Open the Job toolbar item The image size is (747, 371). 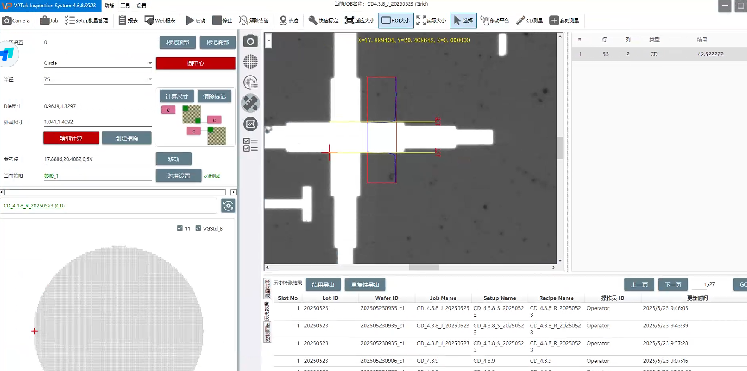click(x=49, y=20)
